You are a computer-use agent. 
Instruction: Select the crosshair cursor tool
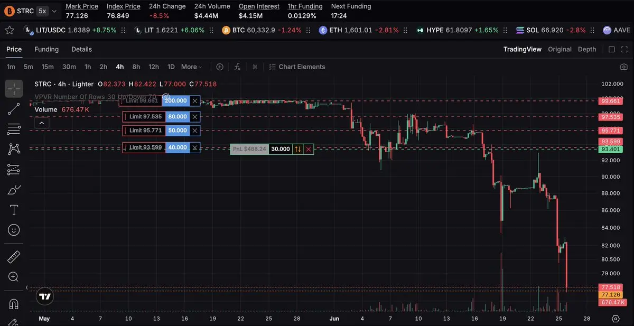click(14, 89)
